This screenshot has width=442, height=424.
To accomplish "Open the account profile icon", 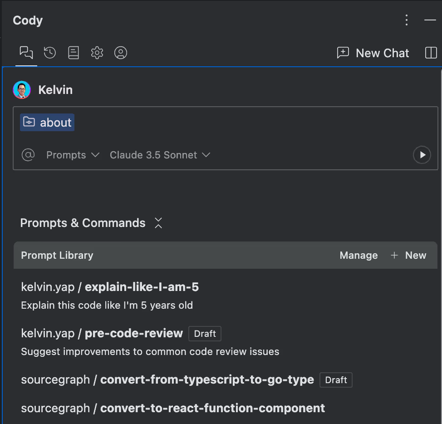I will 120,53.
